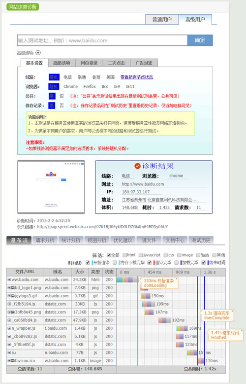Expand the _ca060bd4.js request row
Image resolution: width=246 pixels, height=384 pixels.
tap(9, 320)
